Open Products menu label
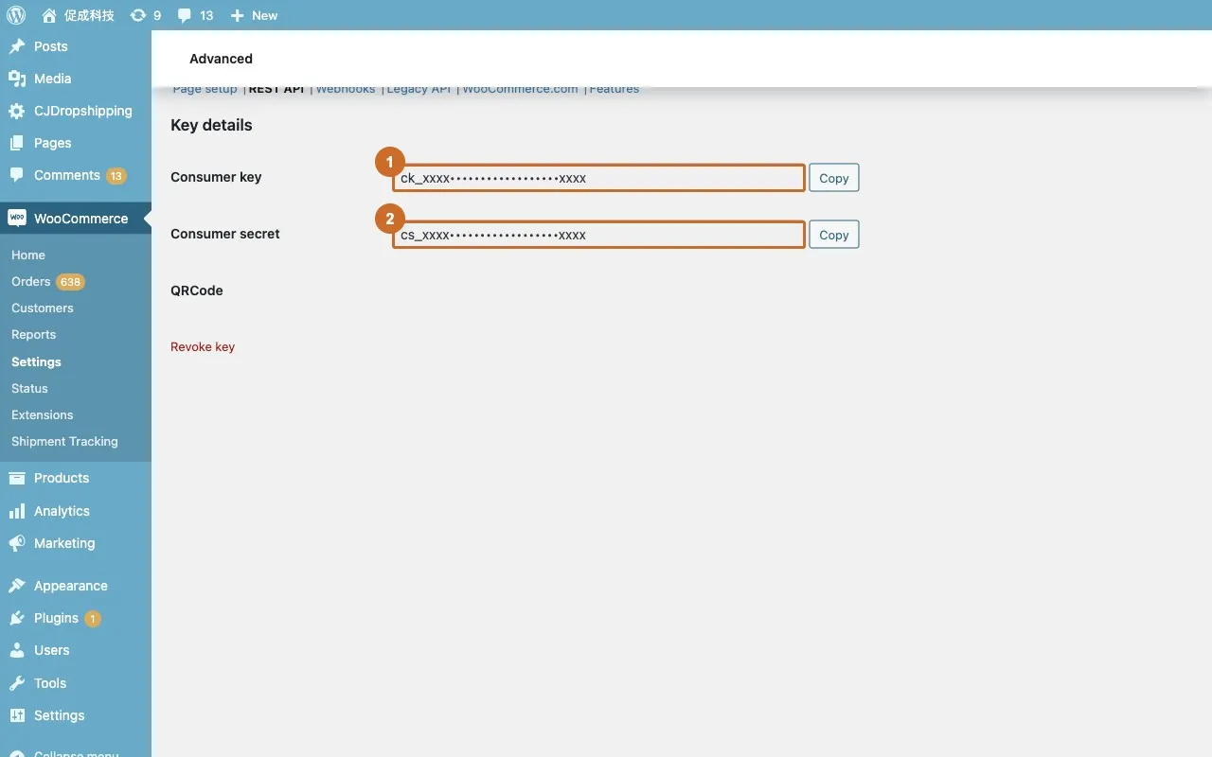This screenshot has width=1212, height=757. click(62, 478)
